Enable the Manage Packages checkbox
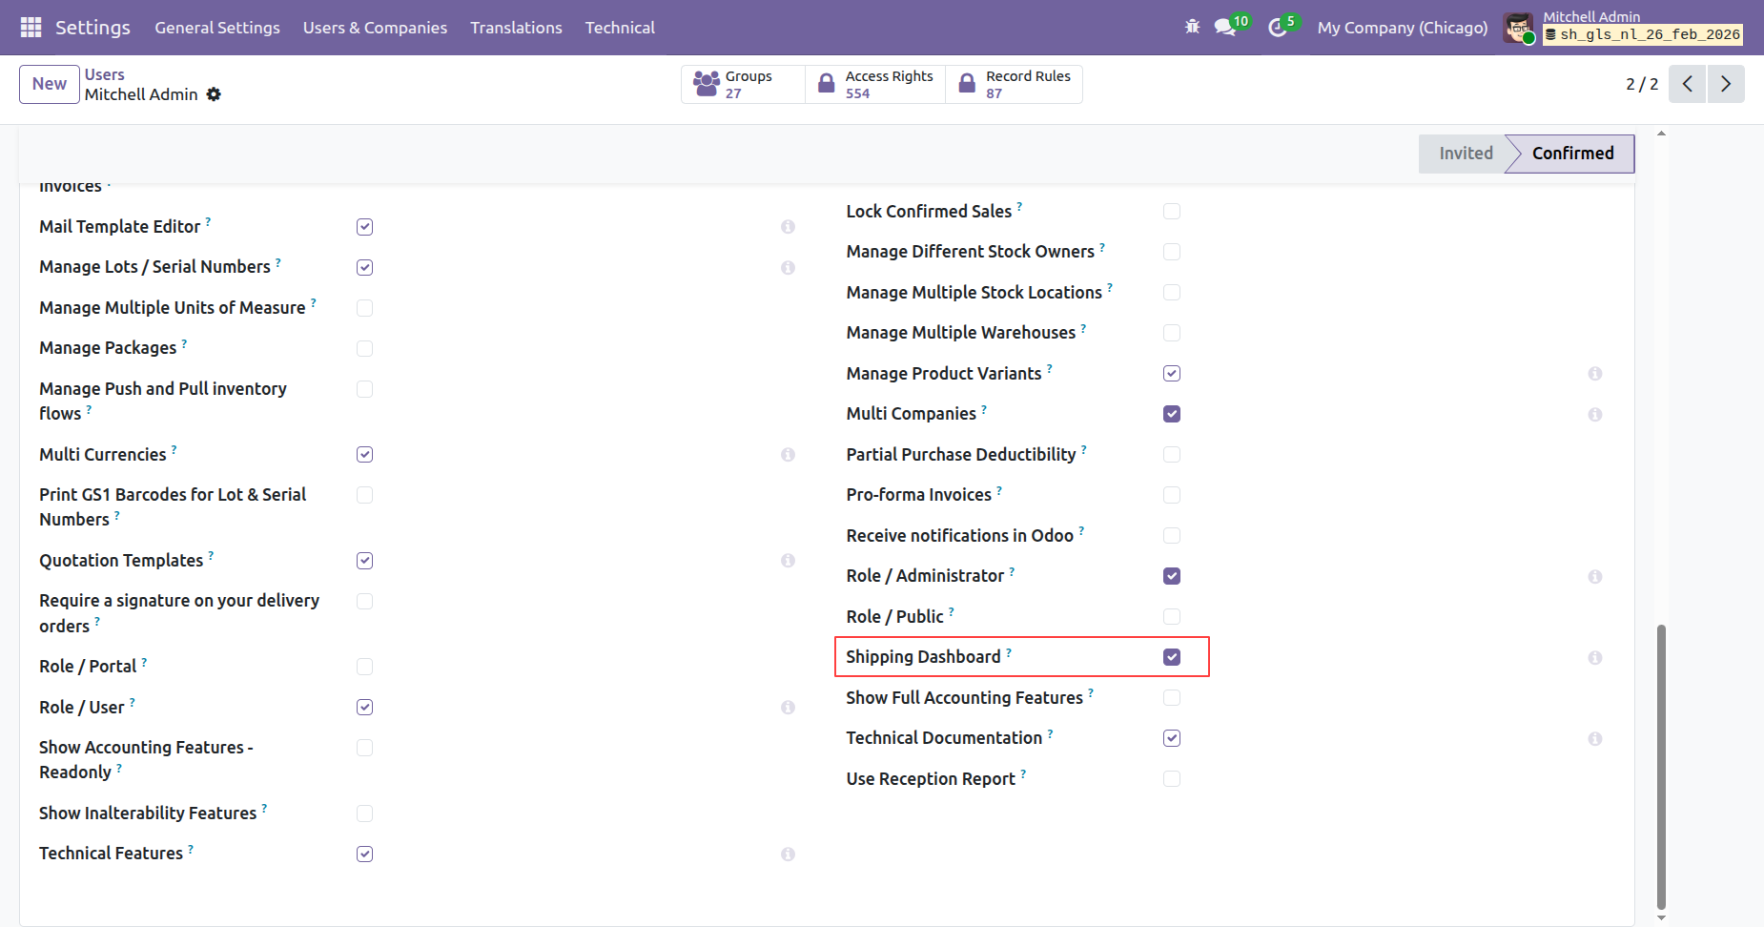1764x927 pixels. point(364,349)
